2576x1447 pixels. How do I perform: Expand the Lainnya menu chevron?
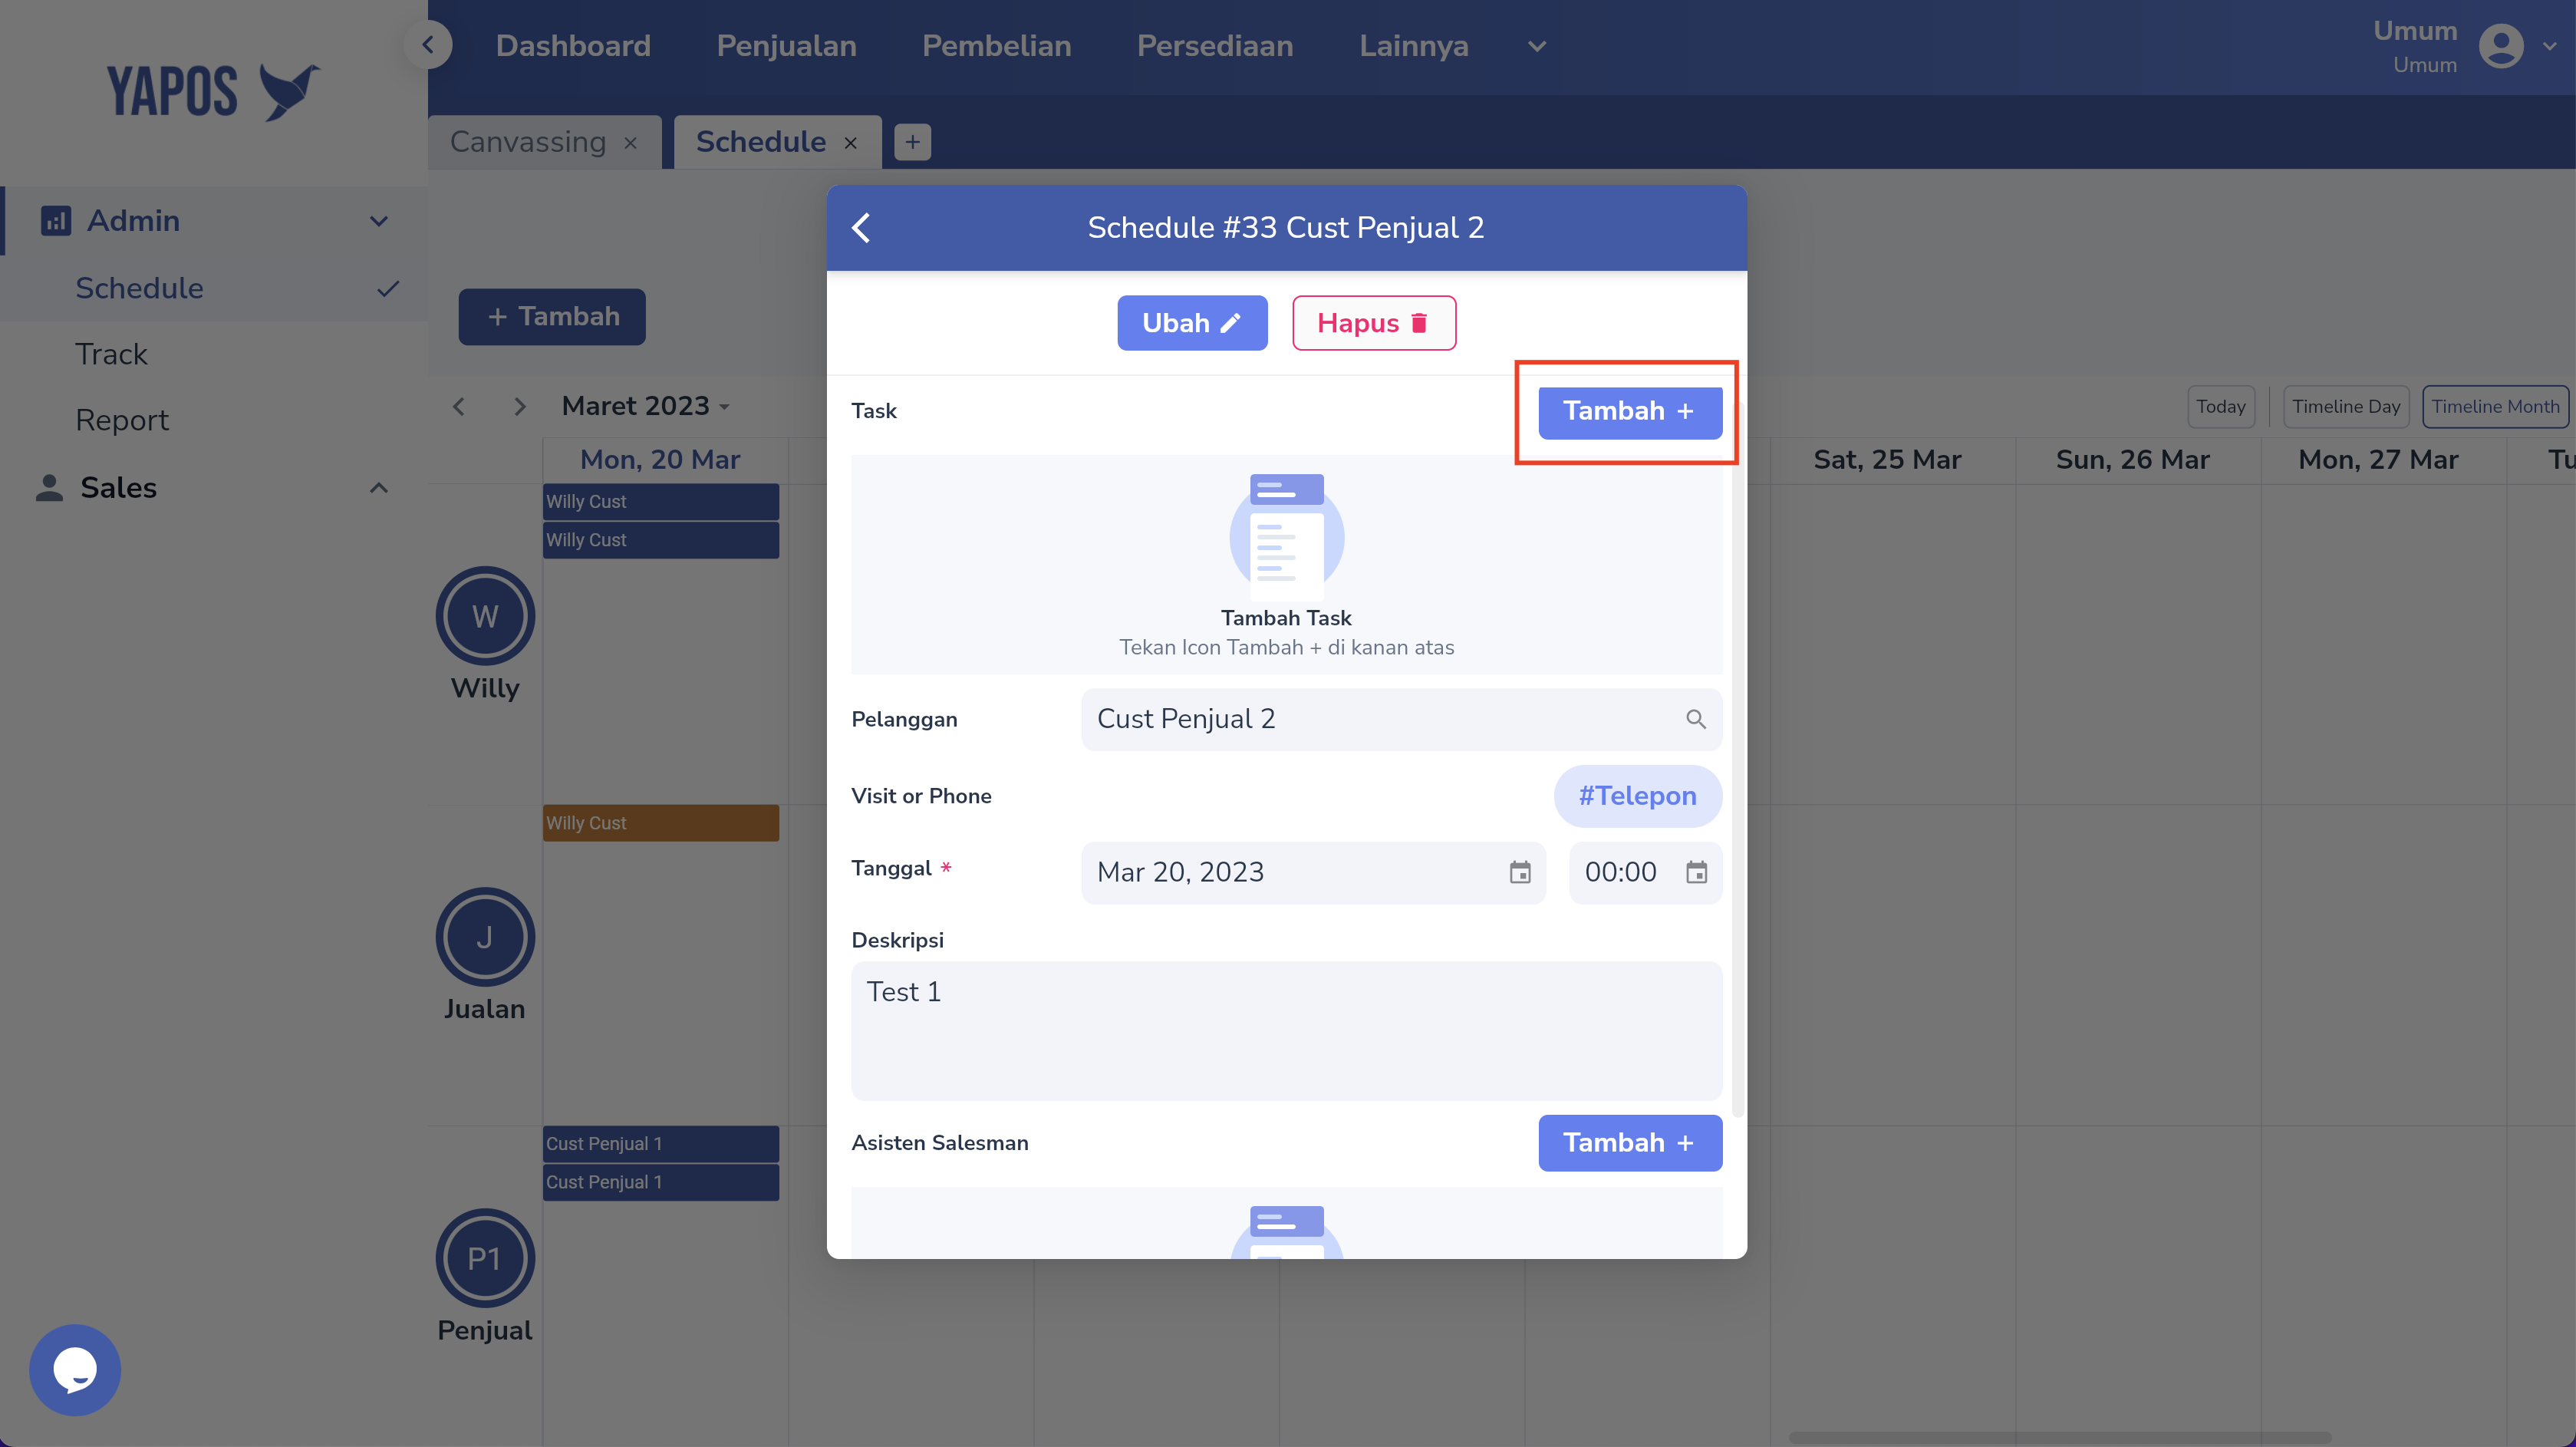click(1537, 46)
